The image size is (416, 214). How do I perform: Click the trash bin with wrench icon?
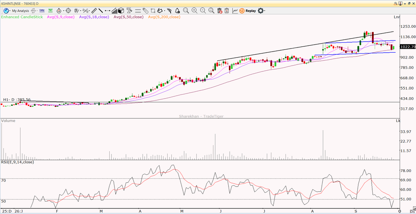point(220,11)
